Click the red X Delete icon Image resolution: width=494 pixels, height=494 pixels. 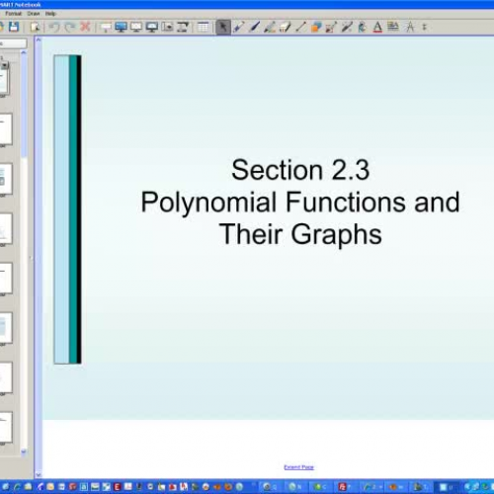(85, 27)
